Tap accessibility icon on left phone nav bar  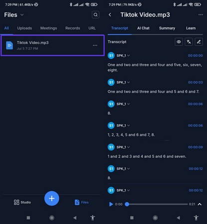(93, 218)
